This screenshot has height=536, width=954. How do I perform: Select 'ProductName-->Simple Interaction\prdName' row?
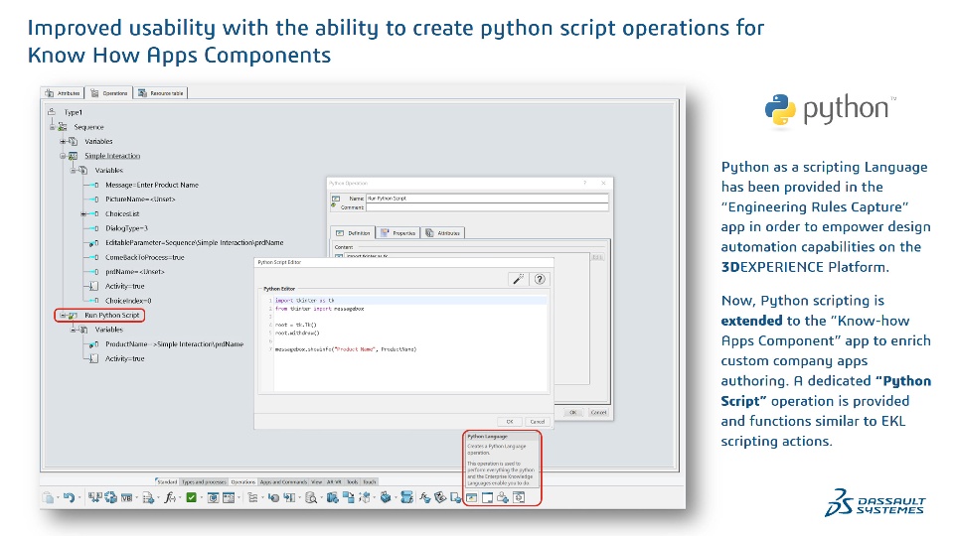(175, 344)
